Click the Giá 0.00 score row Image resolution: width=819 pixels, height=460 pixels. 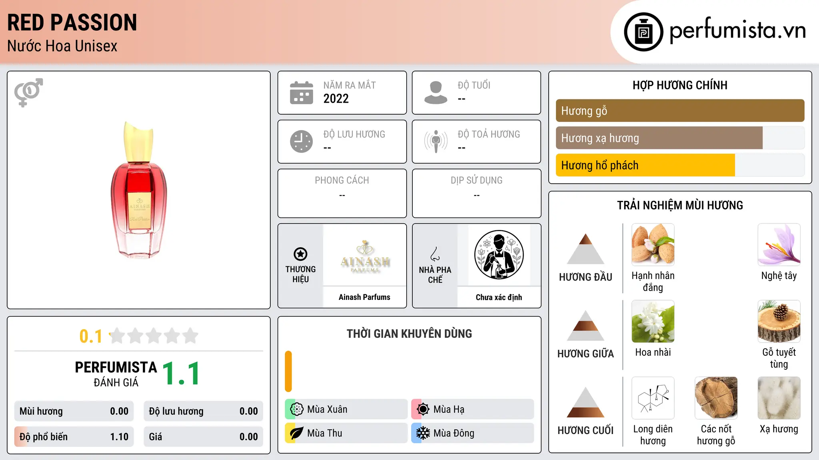pyautogui.click(x=203, y=437)
